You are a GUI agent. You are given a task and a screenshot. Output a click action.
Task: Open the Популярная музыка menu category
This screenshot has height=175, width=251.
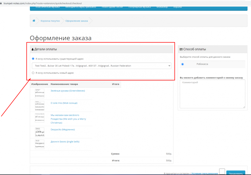coord(139,7)
